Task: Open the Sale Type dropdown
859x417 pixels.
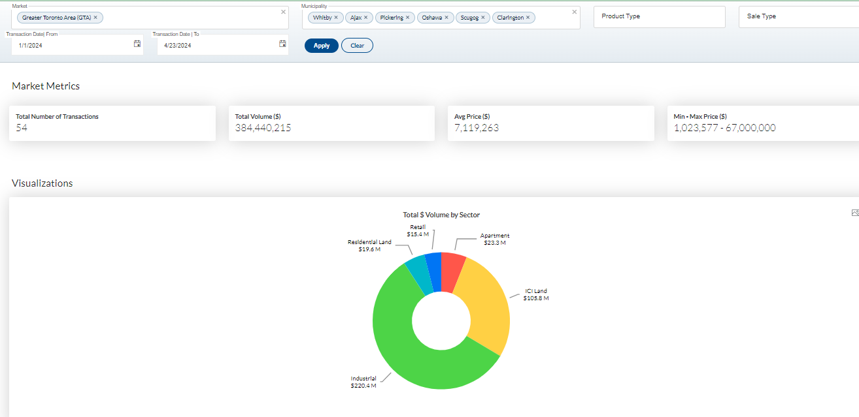Action: [x=798, y=16]
